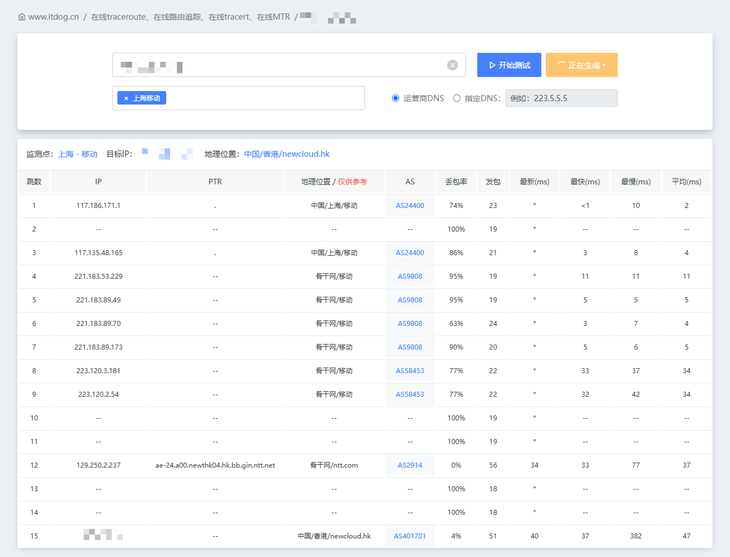
Task: Open the 上海 - 移动 monitoring point link
Action: [78, 154]
